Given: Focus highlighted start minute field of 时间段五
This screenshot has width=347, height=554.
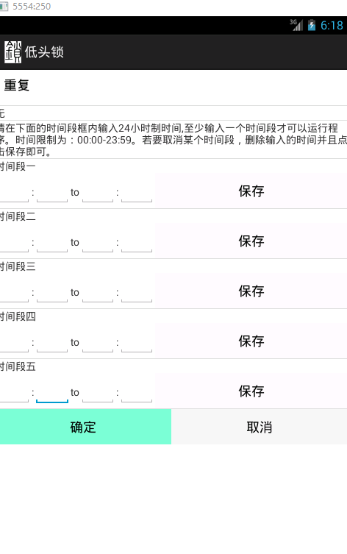Looking at the screenshot, I should click(52, 393).
